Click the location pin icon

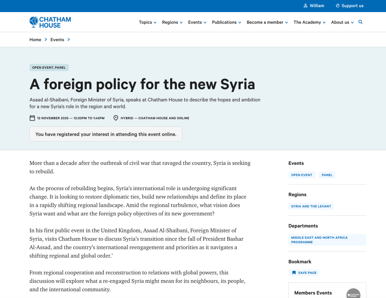click(x=116, y=118)
